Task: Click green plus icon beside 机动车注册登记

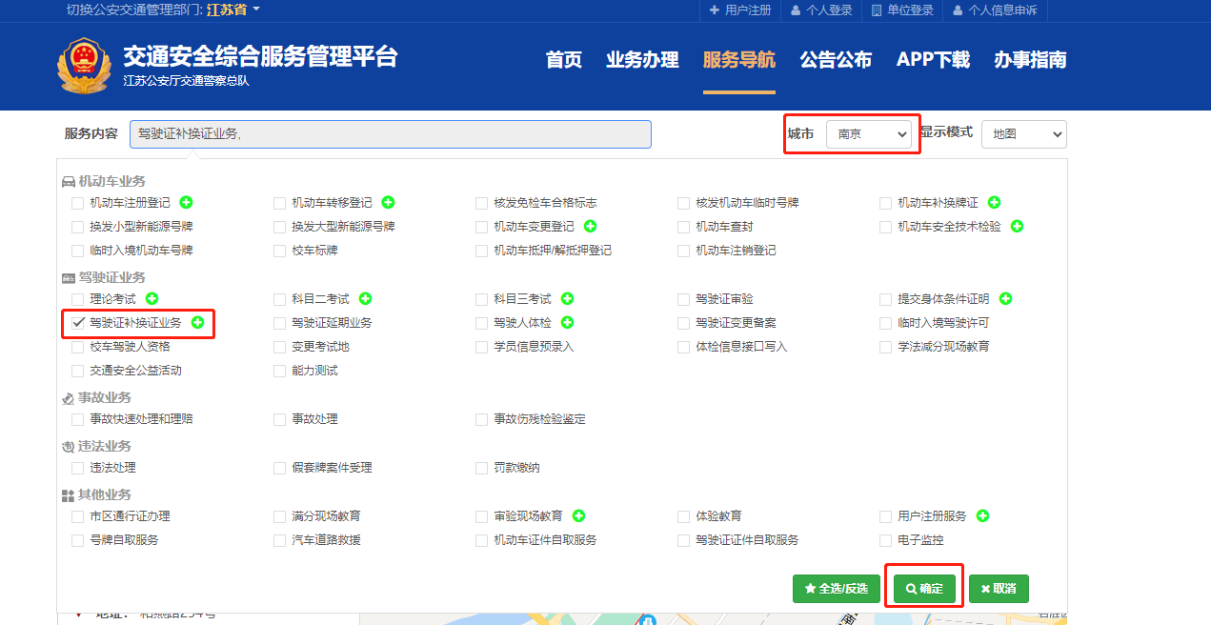Action: 187,202
